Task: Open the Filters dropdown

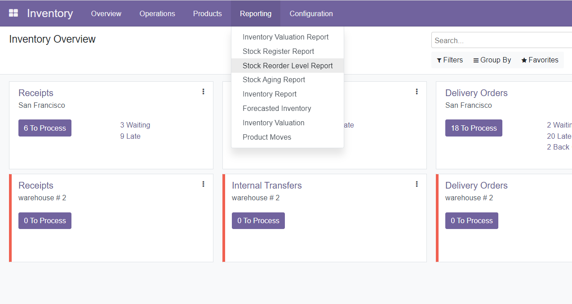Action: coord(450,60)
